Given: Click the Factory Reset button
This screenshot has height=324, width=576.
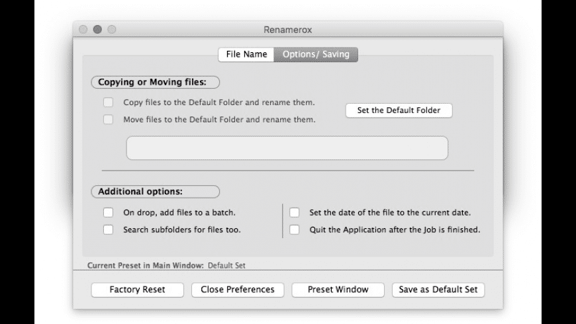Looking at the screenshot, I should coord(137,290).
